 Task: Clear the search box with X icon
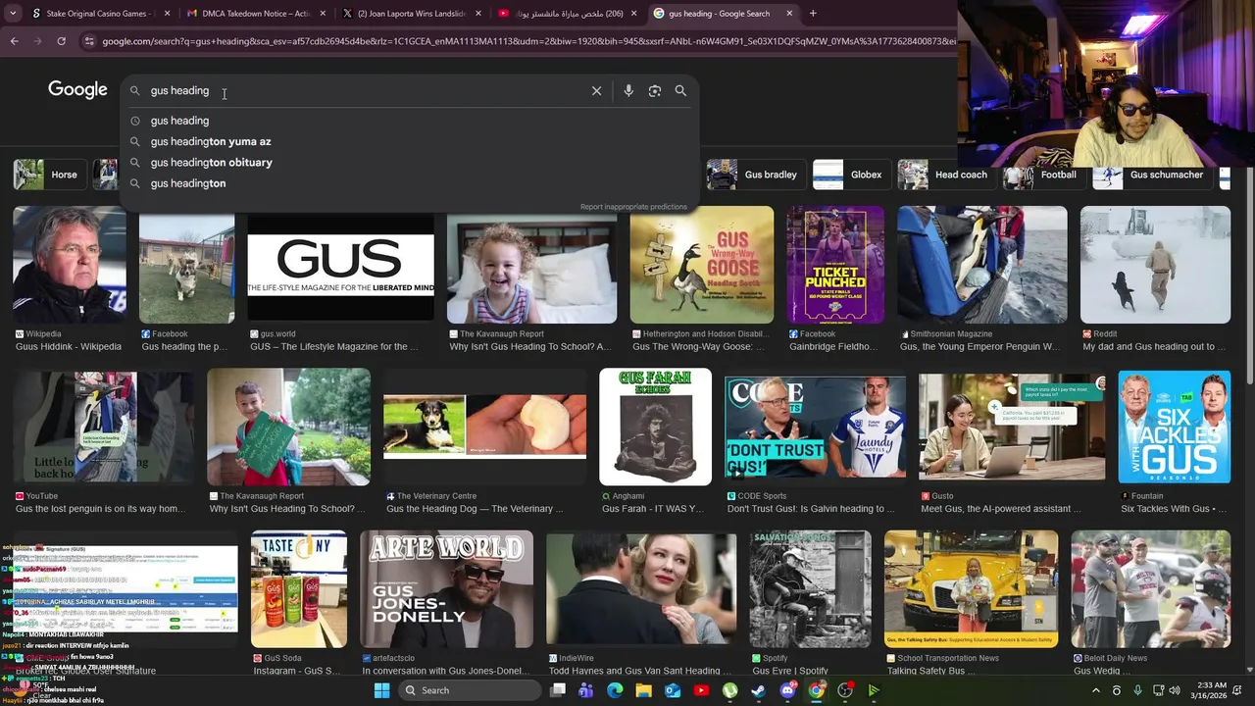[596, 90]
